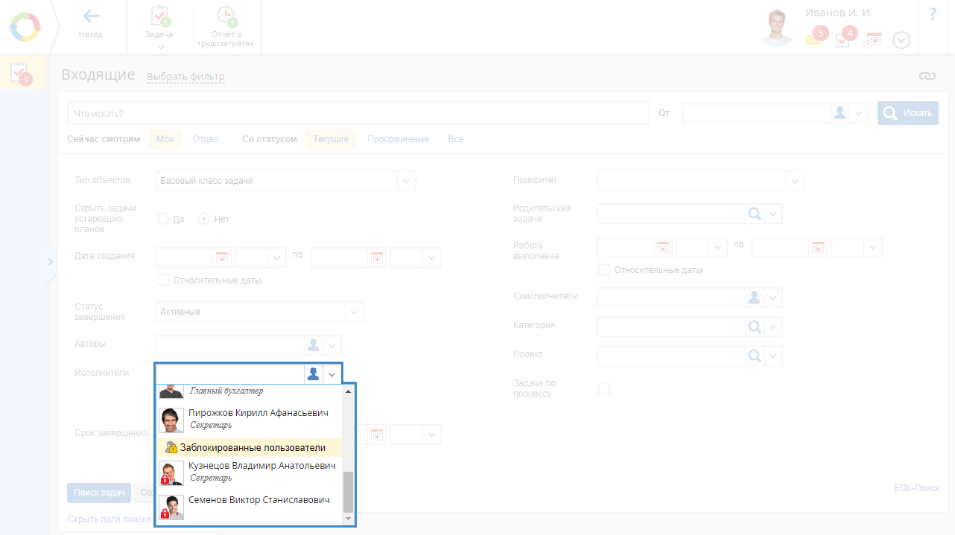This screenshot has height=535, width=955.
Task: Click the help question mark icon
Action: (x=933, y=14)
